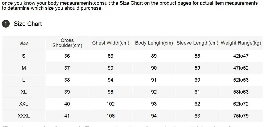Select the XXXL size row label

tap(24, 116)
